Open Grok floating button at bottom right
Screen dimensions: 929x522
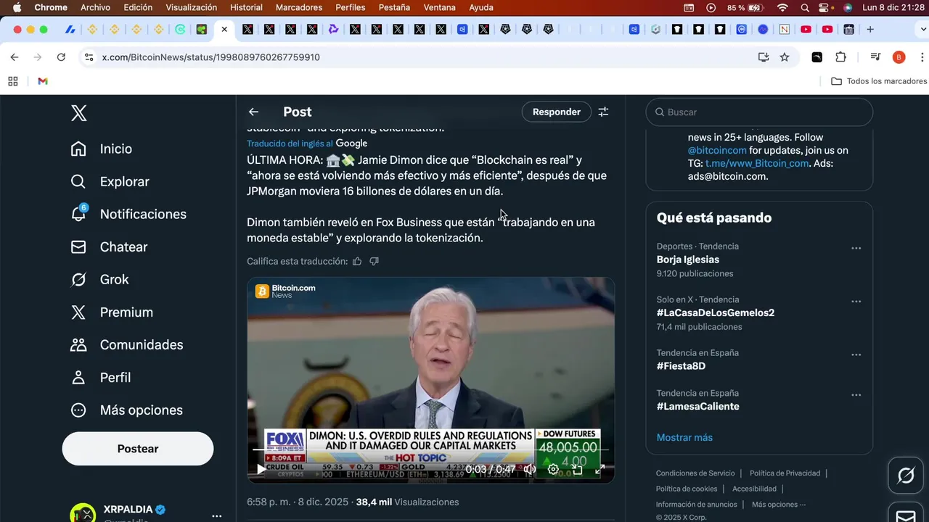point(906,475)
